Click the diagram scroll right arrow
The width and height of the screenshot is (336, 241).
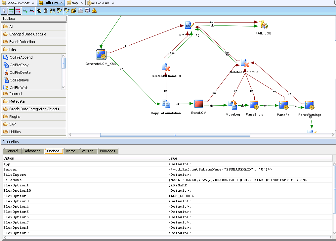click(333, 135)
